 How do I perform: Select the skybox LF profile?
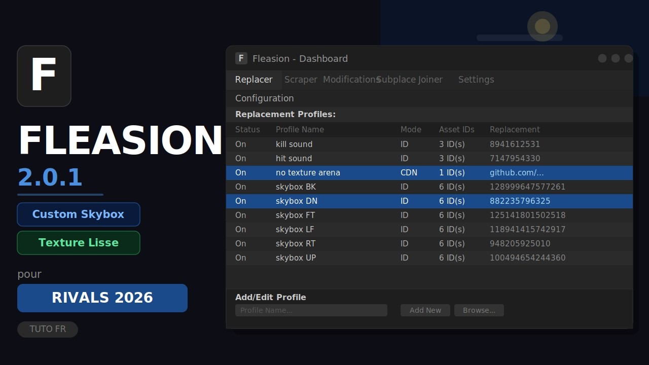[429, 230]
